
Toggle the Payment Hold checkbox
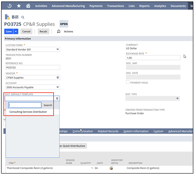click(128, 82)
